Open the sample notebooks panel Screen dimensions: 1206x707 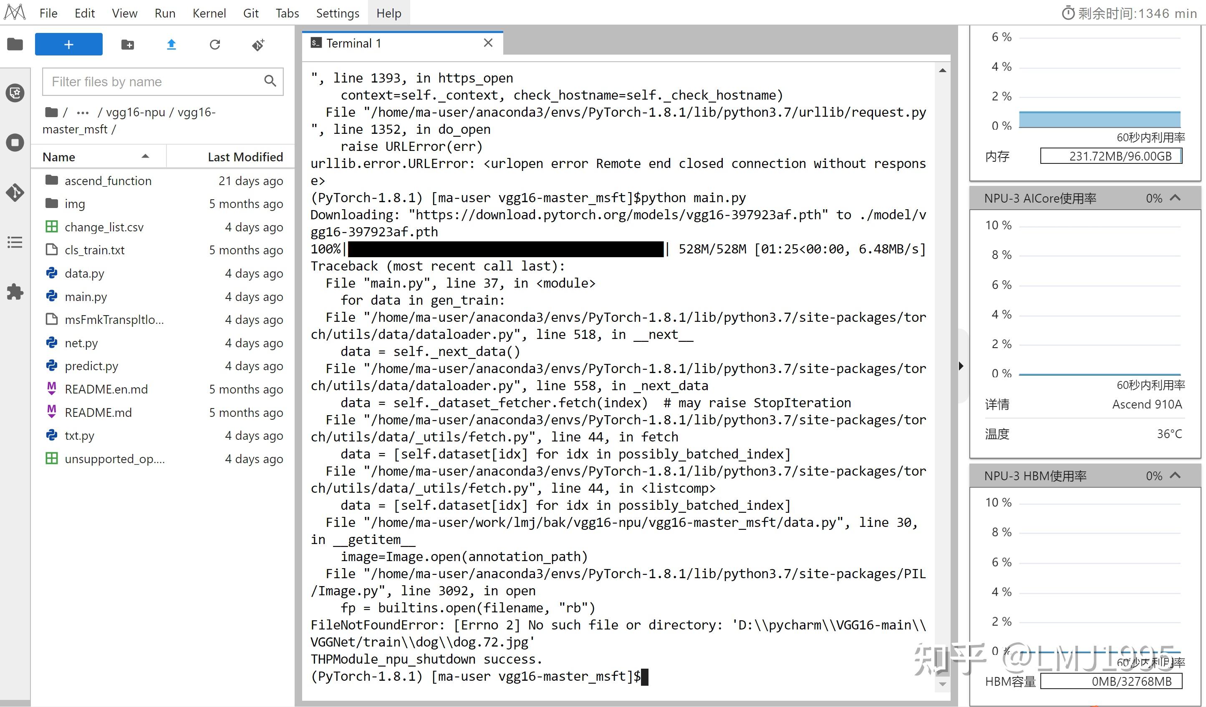coord(15,93)
